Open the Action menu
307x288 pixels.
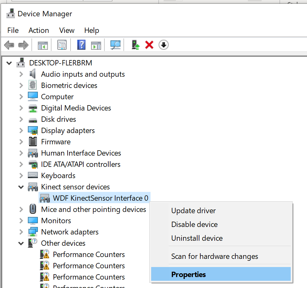pyautogui.click(x=39, y=30)
